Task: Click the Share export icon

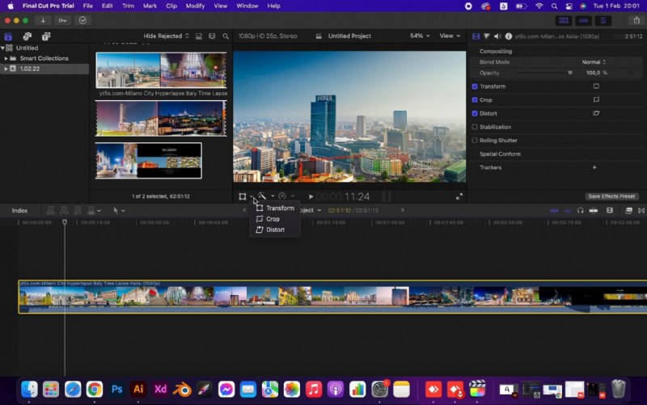Action: (x=636, y=20)
